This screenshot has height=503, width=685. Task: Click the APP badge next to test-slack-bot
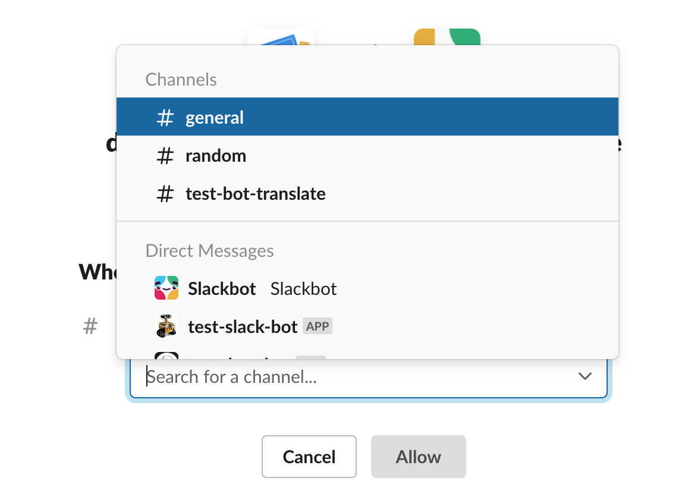318,326
